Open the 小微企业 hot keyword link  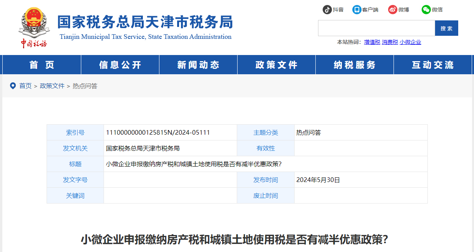[x=410, y=42]
